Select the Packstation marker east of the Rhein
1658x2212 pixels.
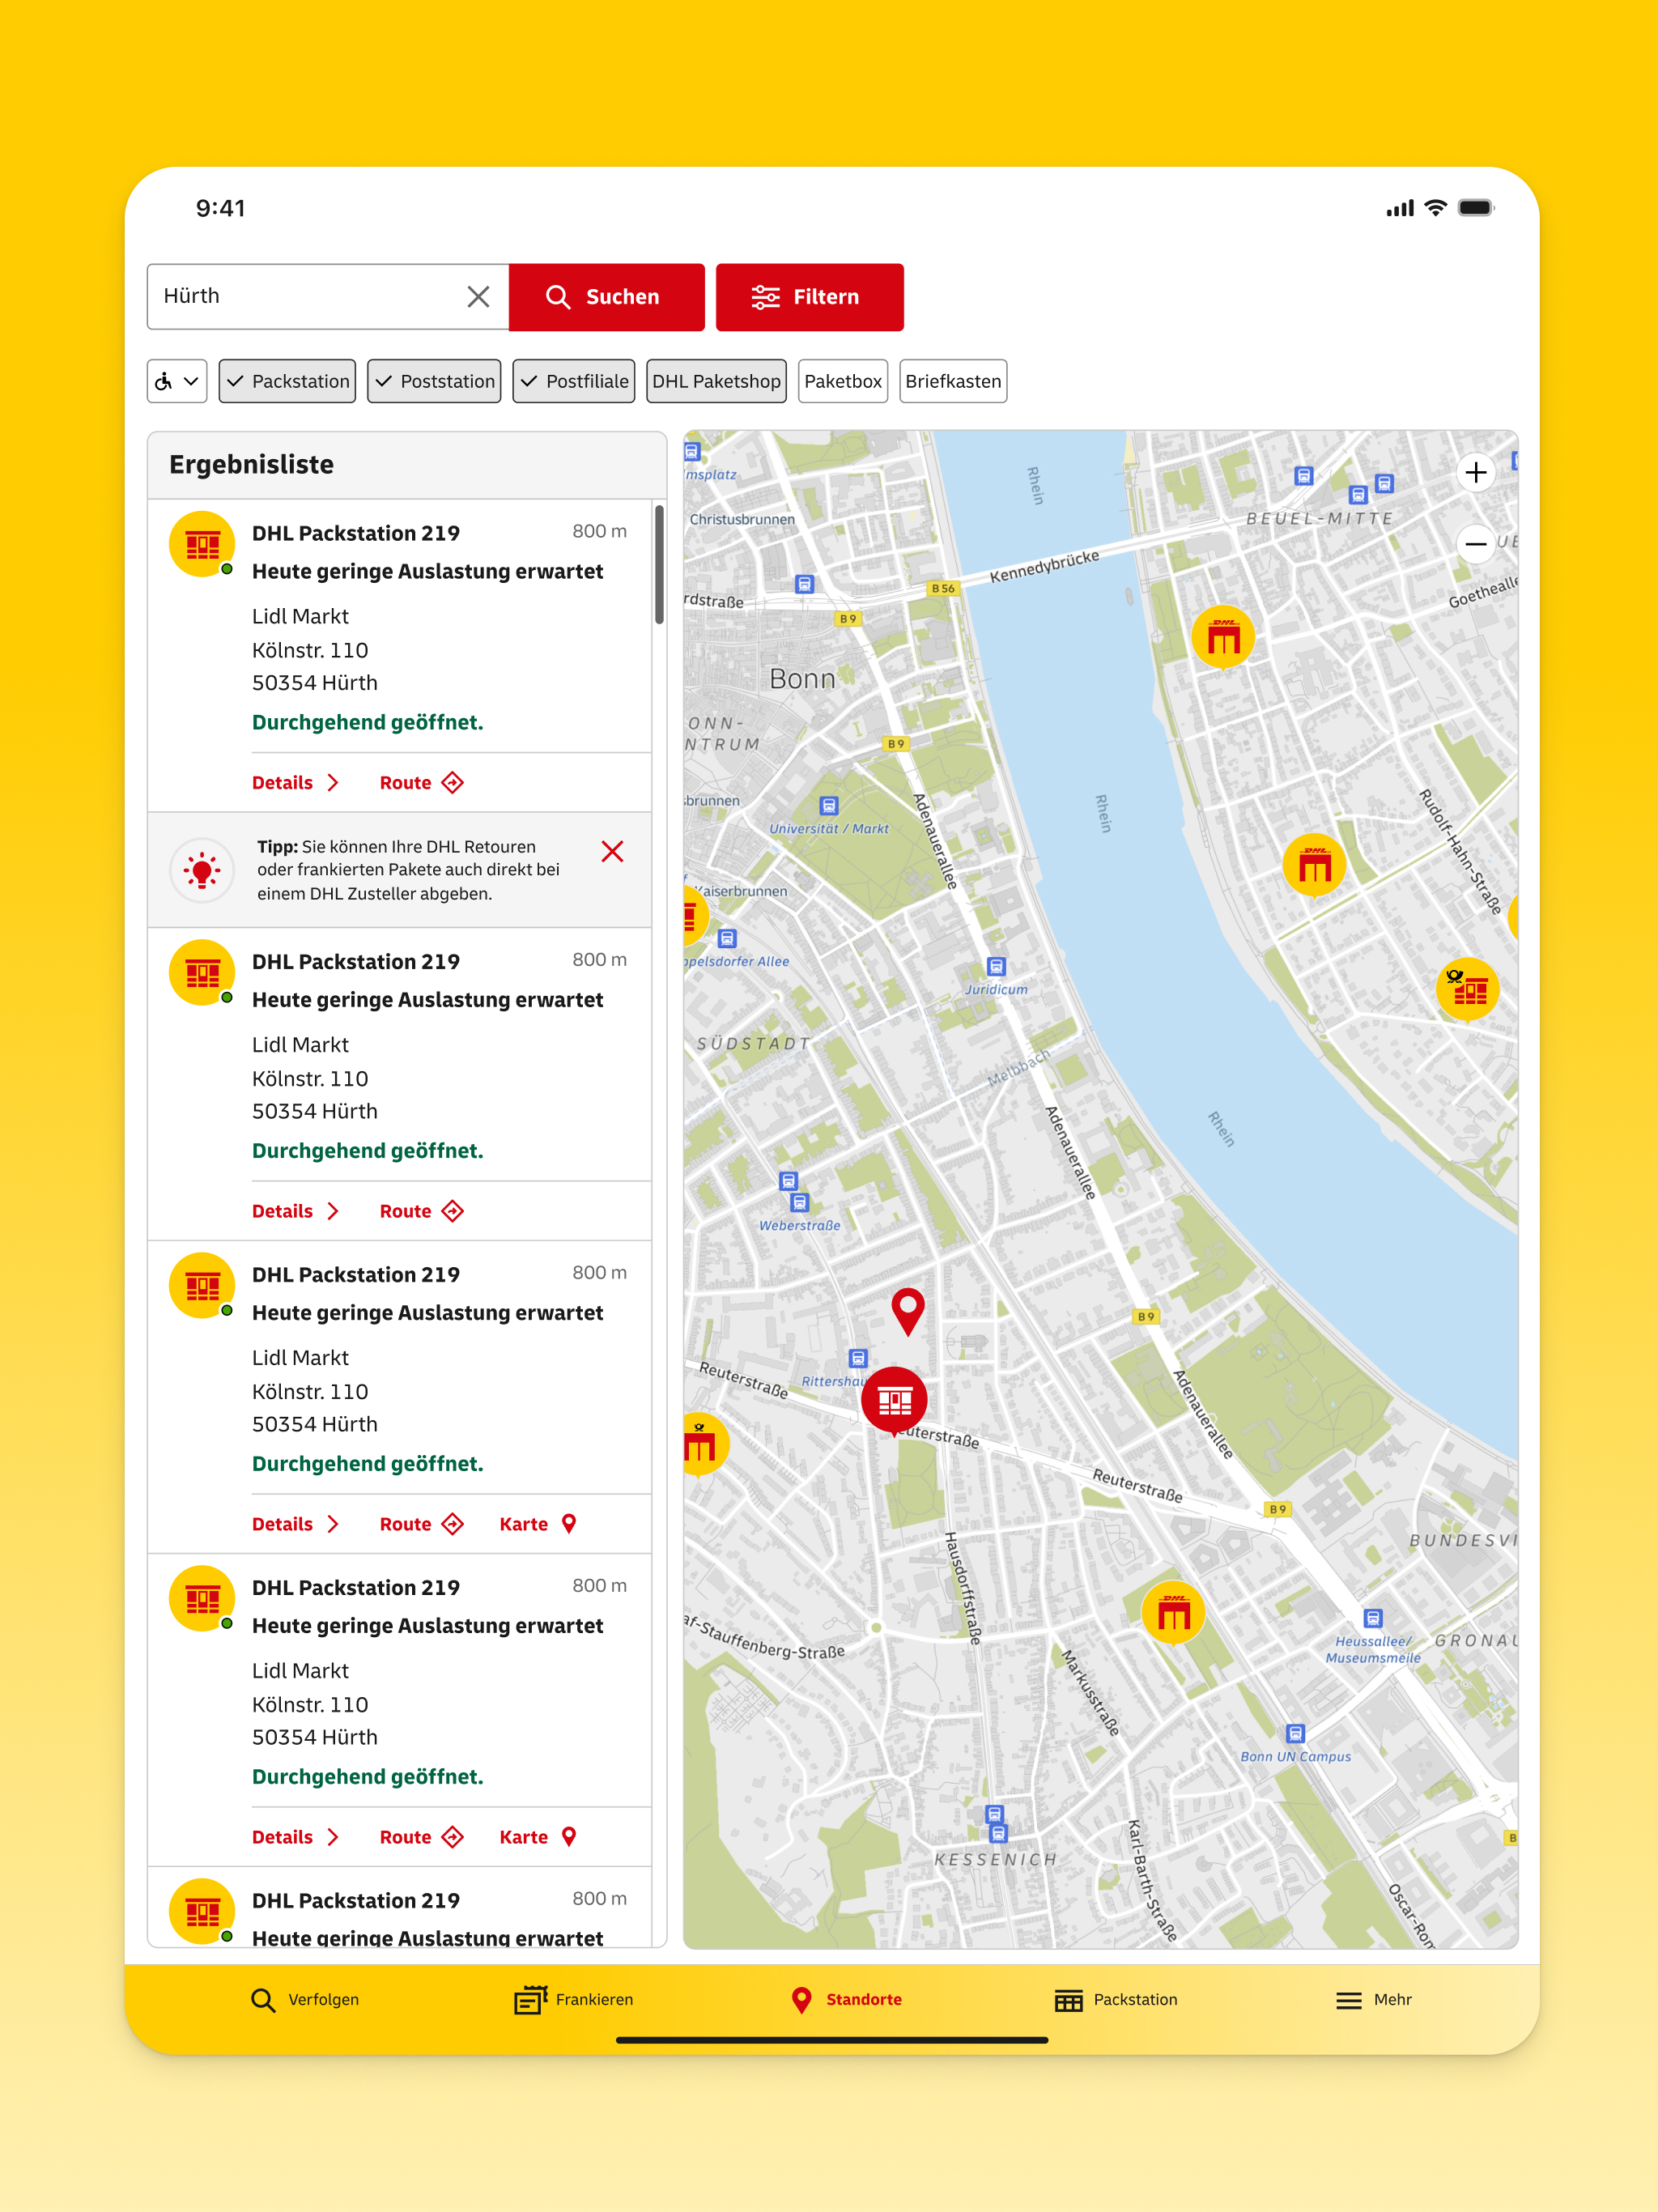[1467, 991]
